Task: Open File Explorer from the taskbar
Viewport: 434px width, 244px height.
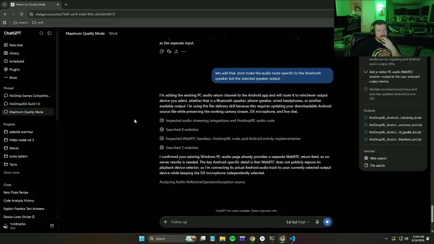Action: (x=222, y=239)
